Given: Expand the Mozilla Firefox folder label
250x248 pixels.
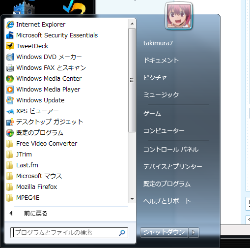Looking at the screenshot, I should pyautogui.click(x=37, y=187).
